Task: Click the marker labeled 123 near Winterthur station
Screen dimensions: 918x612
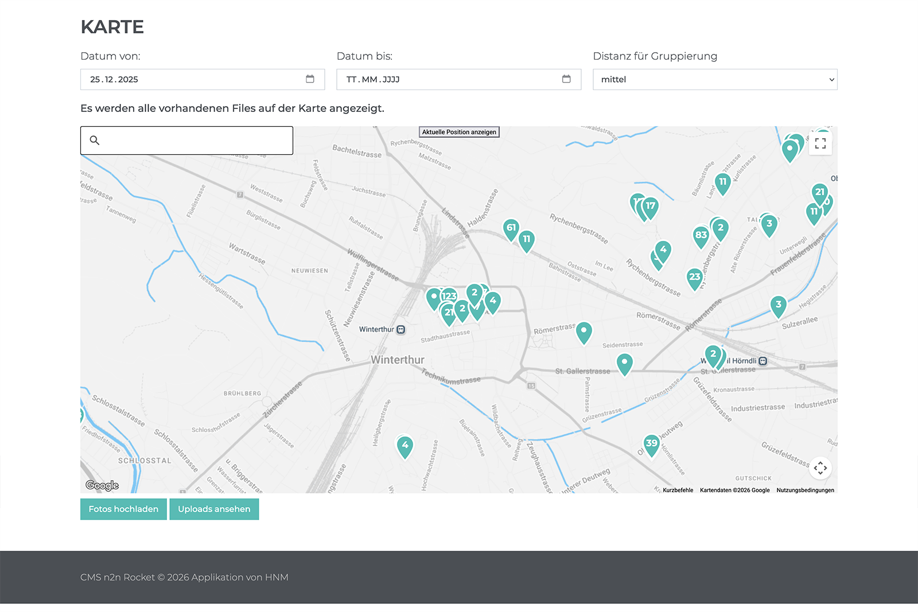Action: [449, 297]
